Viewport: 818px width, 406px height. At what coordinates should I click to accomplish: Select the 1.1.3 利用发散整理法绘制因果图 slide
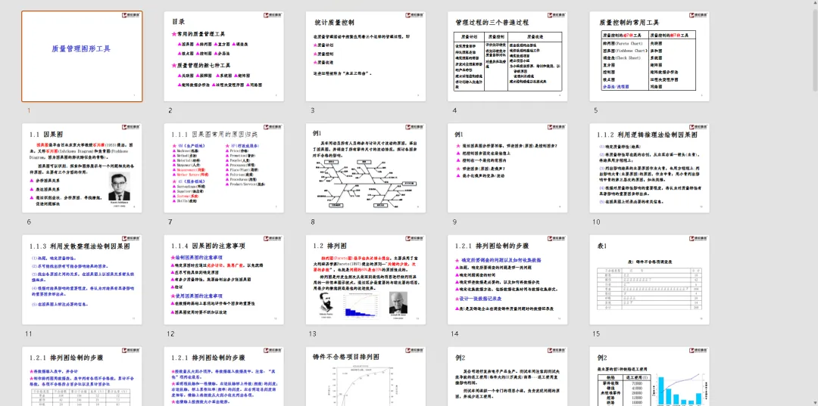point(82,280)
